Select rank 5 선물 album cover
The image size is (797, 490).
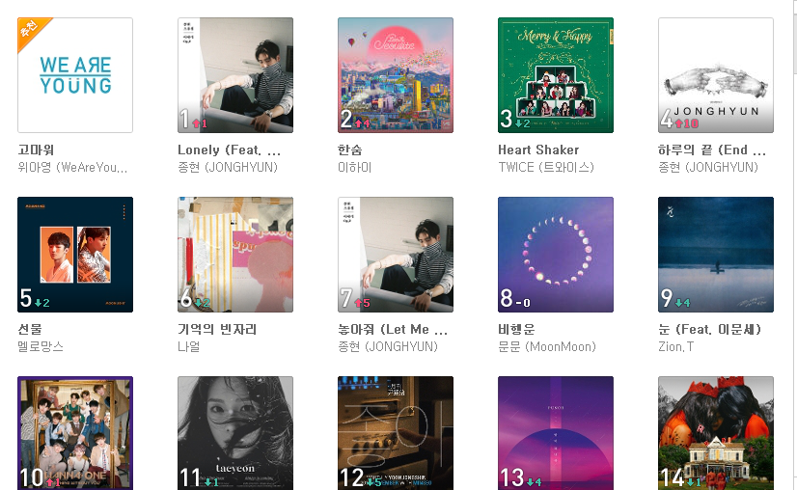75,255
